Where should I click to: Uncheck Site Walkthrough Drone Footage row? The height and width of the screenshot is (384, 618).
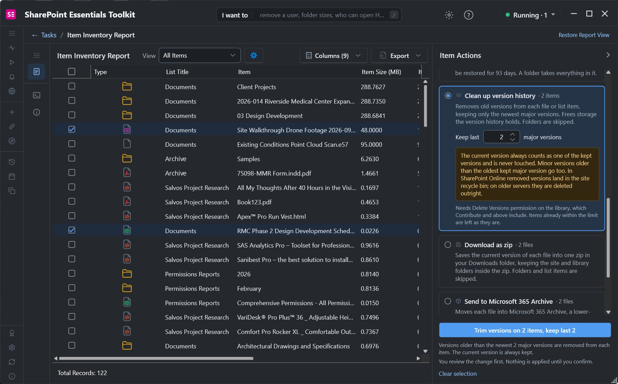coord(71,129)
